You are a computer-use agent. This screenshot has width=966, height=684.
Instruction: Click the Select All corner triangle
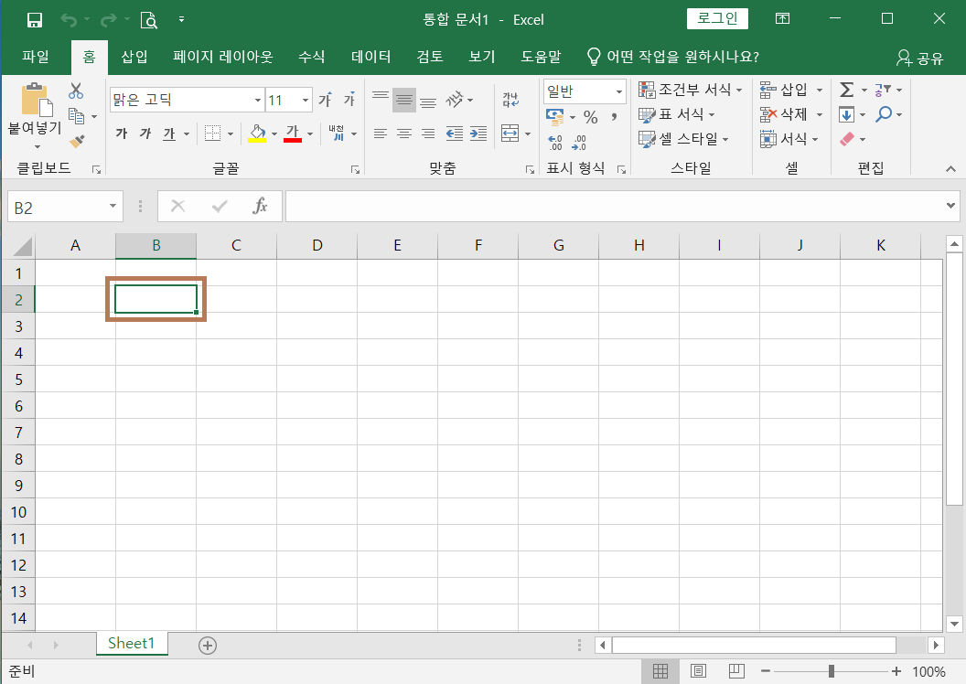click(x=22, y=246)
